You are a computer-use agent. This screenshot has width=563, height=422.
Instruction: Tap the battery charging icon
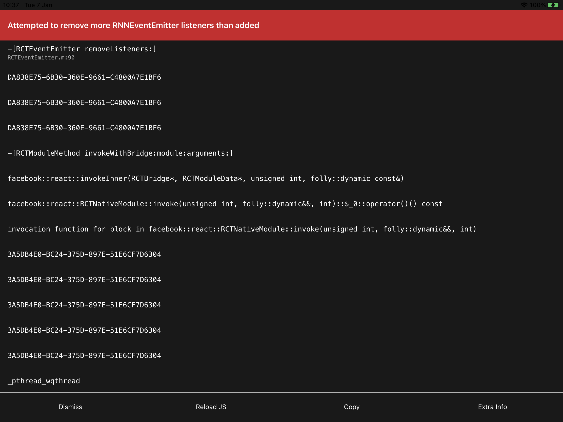[553, 5]
